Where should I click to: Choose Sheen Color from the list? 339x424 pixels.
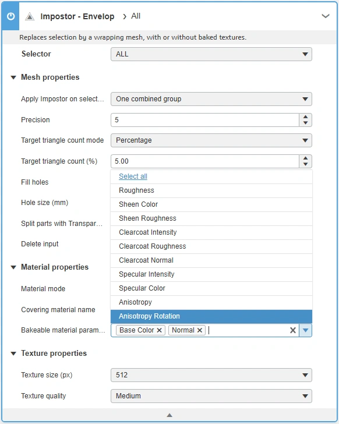[x=211, y=204]
